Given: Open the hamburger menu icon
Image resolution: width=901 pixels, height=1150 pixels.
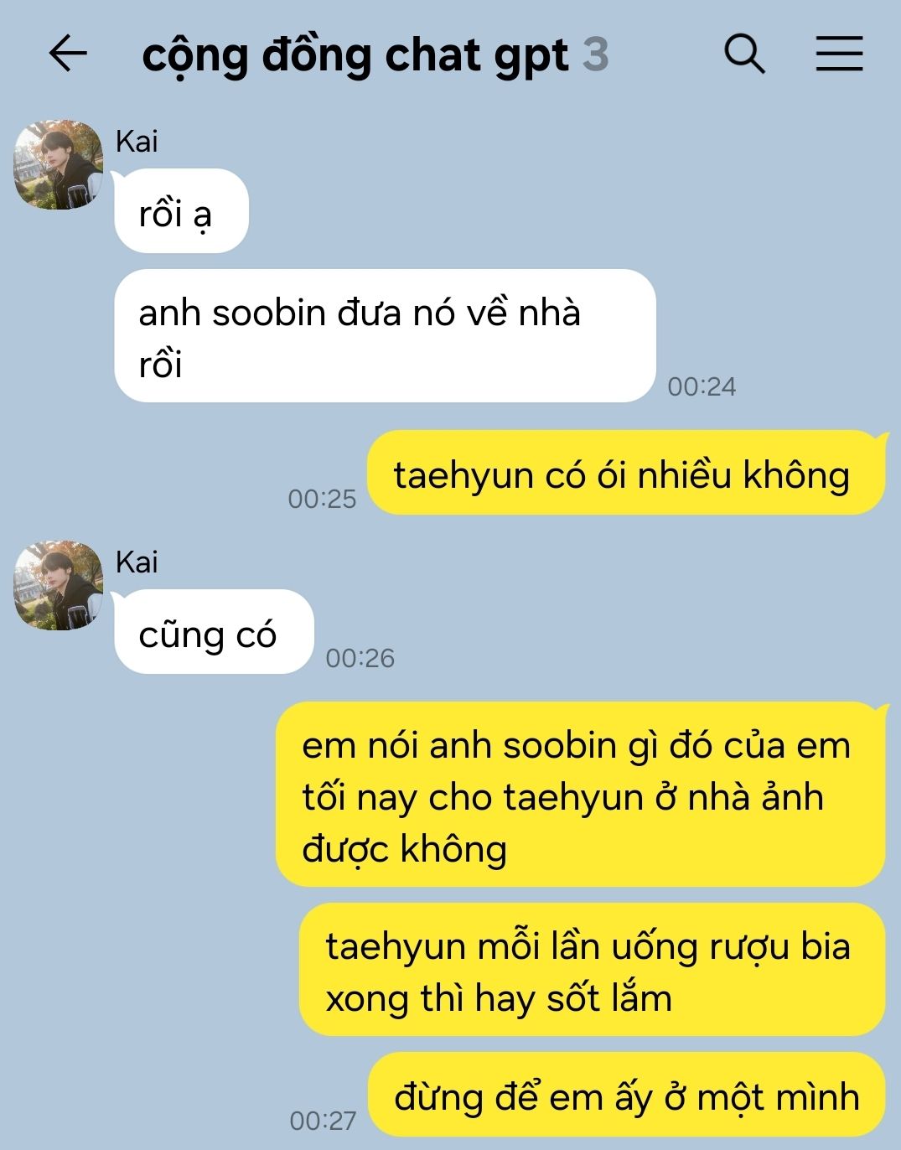Looking at the screenshot, I should coord(839,54).
